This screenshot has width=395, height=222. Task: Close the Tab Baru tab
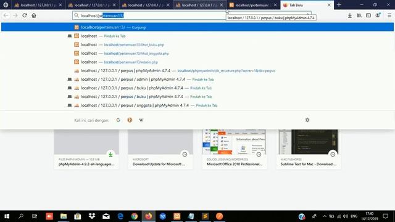pyautogui.click(x=329, y=5)
